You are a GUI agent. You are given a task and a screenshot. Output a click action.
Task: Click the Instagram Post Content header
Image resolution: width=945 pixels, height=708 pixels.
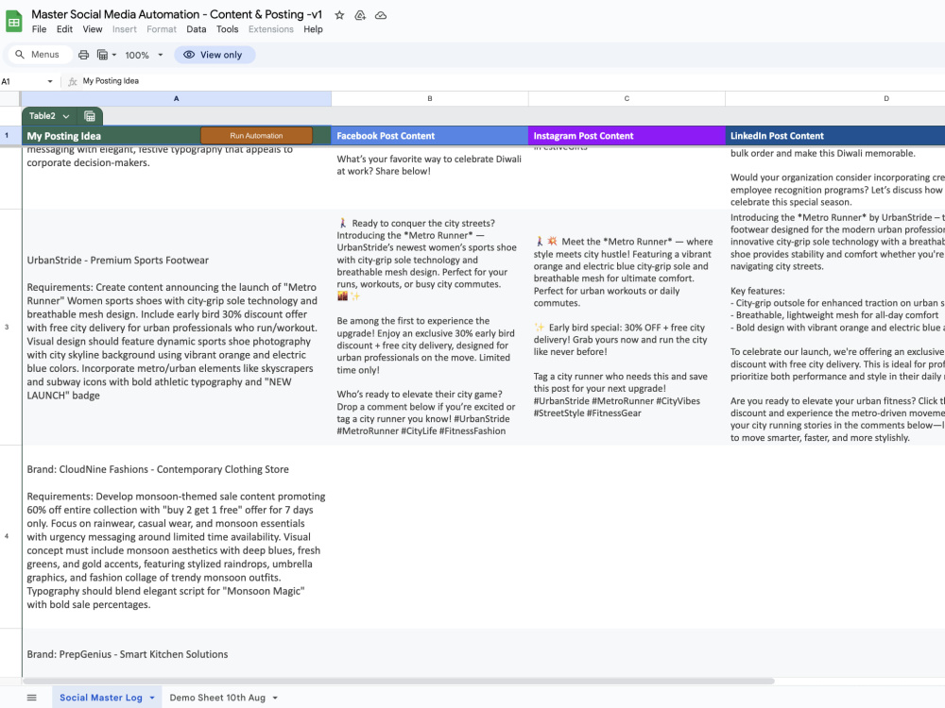tap(627, 136)
